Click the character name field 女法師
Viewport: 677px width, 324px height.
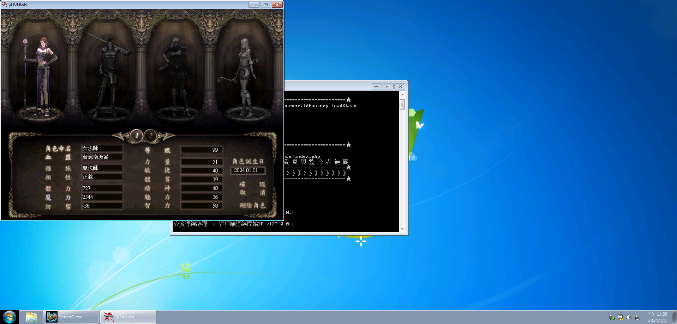(x=102, y=148)
